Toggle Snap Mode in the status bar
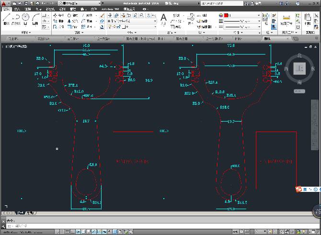This screenshot has width=321, height=235. [62, 232]
